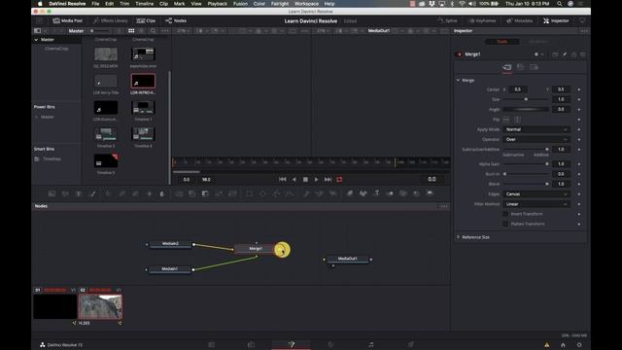
Task: Click the media pool search magnifier icon
Action: (154, 30)
